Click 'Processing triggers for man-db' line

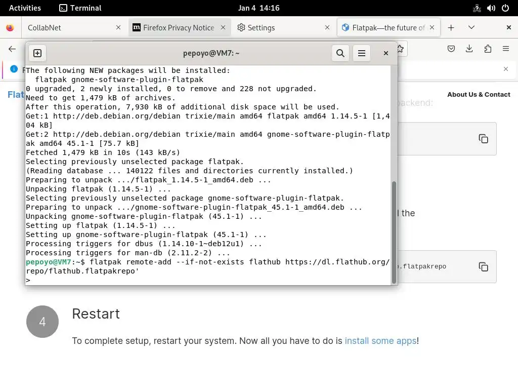(x=128, y=253)
